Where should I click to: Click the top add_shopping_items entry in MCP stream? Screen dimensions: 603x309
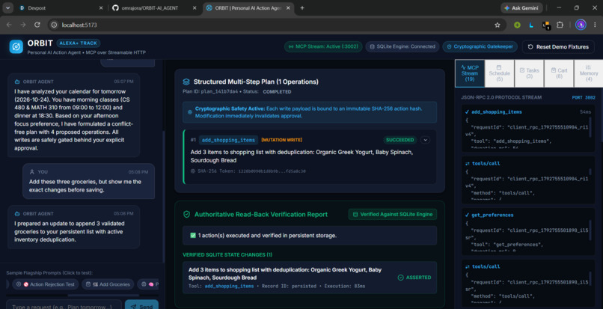coord(527,128)
